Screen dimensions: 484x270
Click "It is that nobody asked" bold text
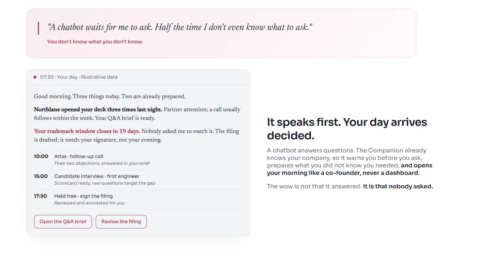point(398,186)
